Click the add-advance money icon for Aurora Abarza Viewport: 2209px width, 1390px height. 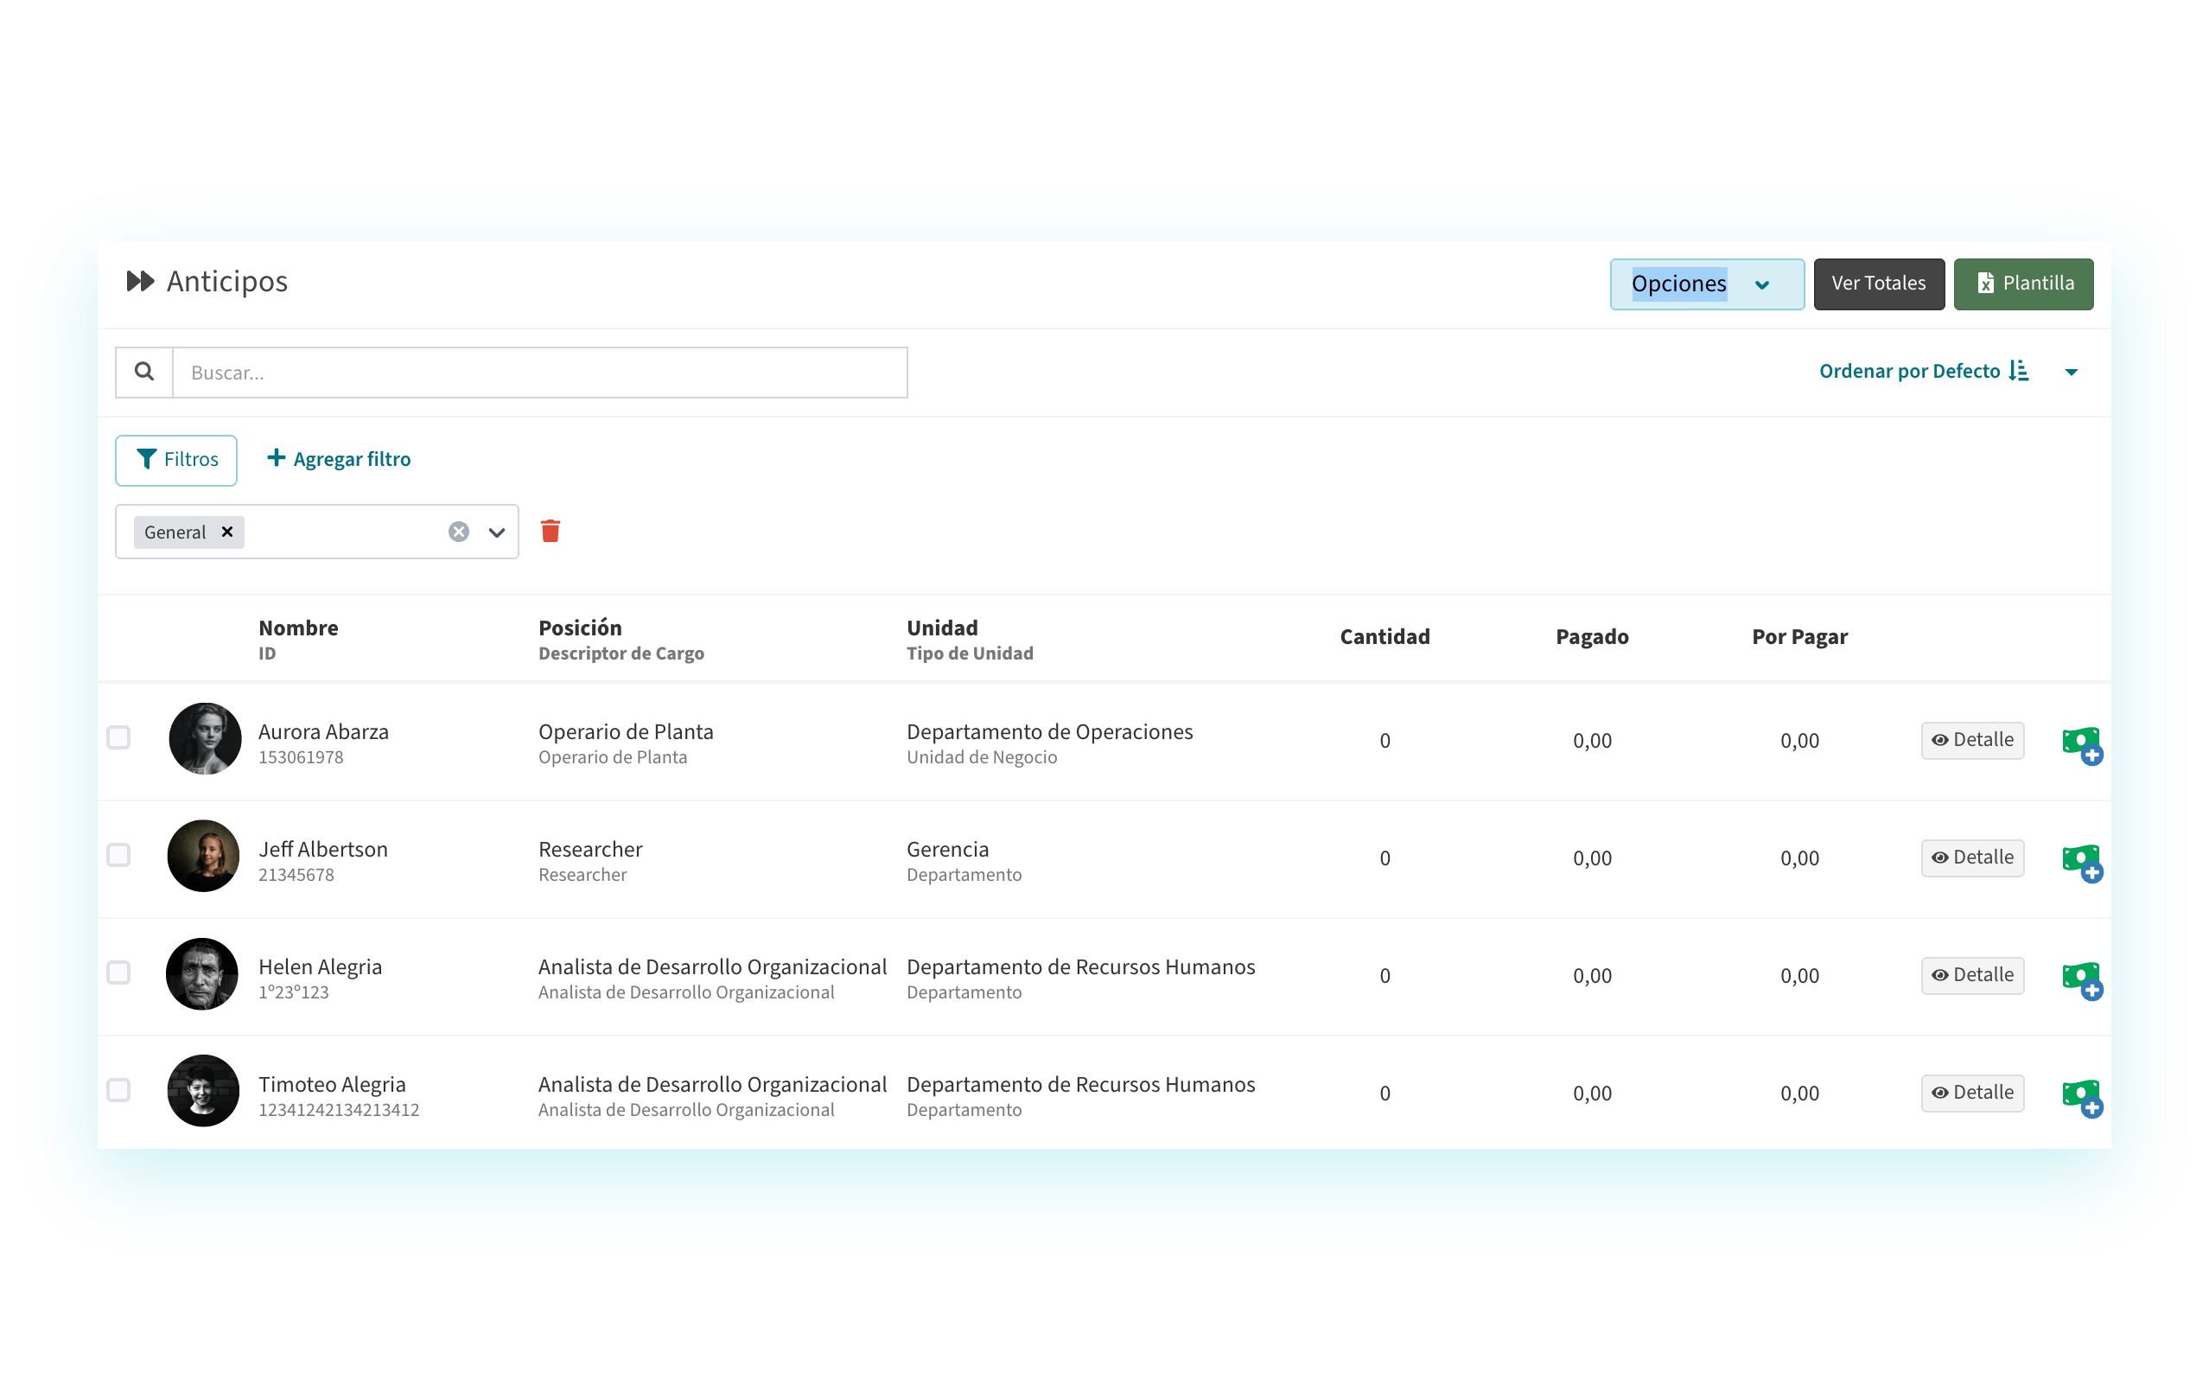2081,743
